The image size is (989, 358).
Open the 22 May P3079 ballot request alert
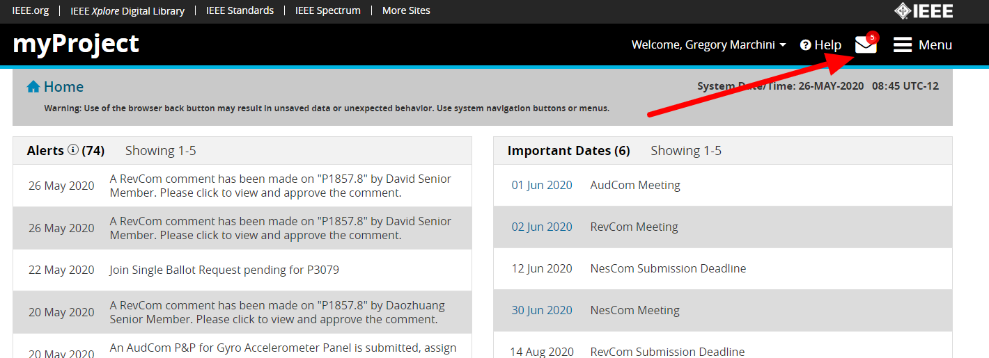[224, 270]
